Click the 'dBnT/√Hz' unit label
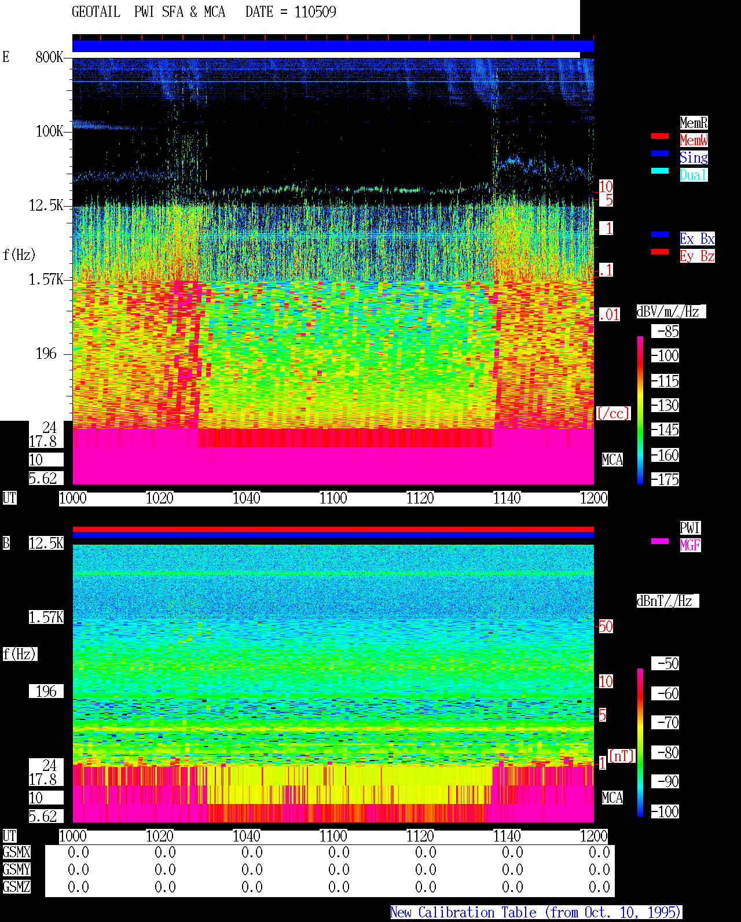 667,601
